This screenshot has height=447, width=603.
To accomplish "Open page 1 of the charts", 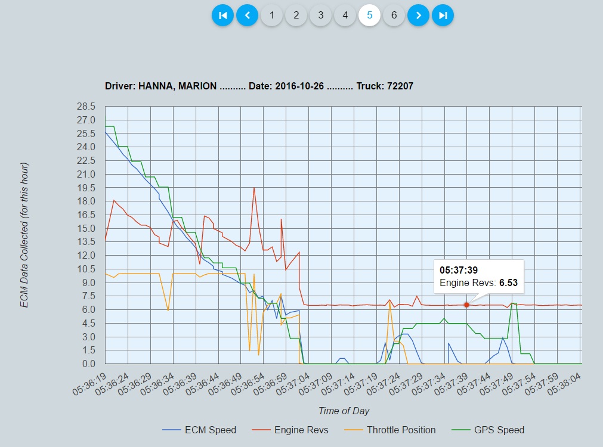I will click(271, 15).
